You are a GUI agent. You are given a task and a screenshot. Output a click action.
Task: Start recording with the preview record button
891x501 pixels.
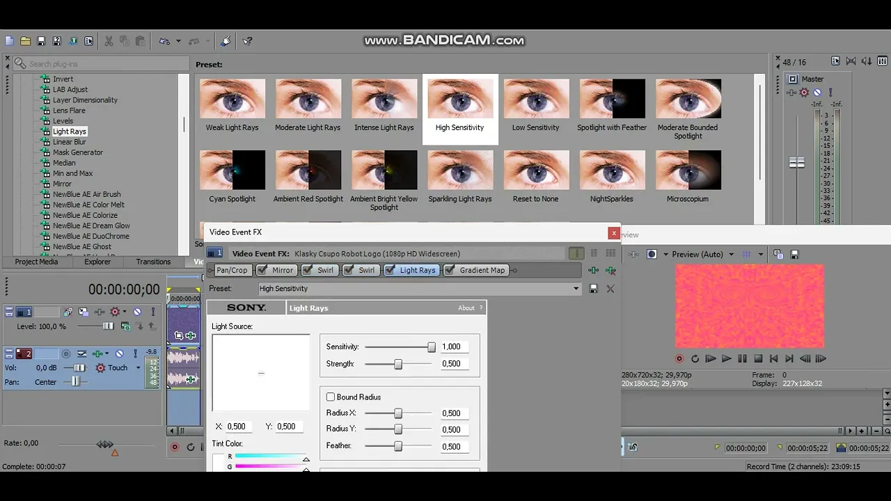[679, 359]
